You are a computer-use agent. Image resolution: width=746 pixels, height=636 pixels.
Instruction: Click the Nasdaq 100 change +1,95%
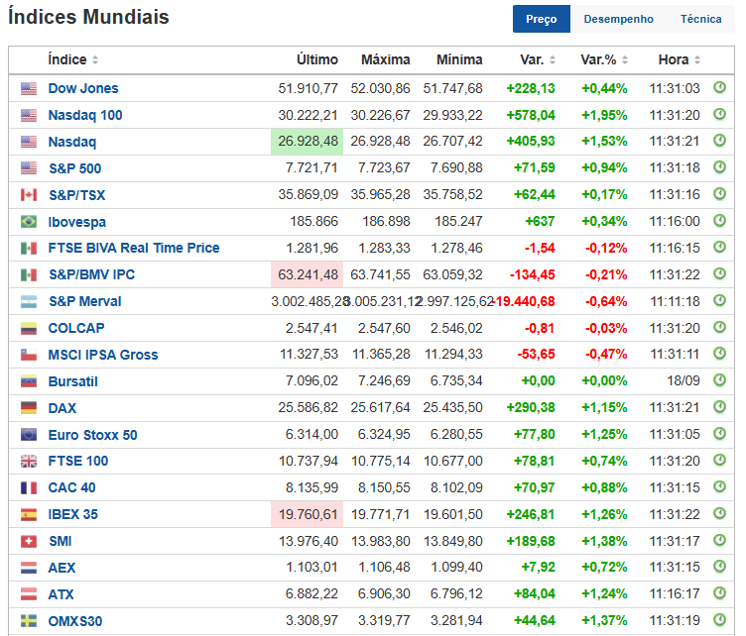[604, 115]
